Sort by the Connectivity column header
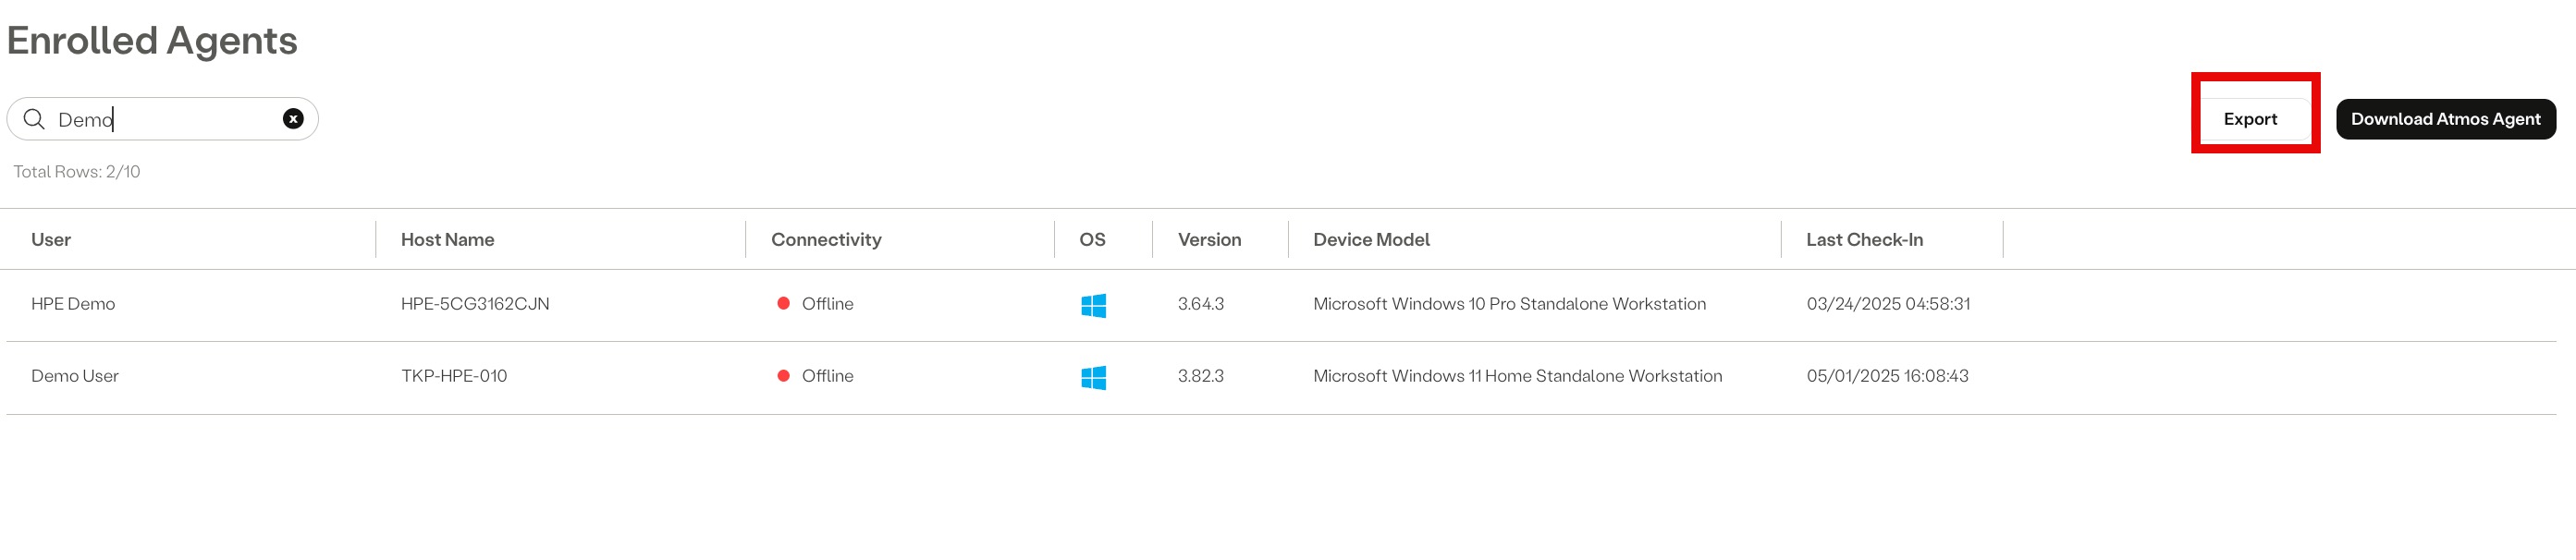2576x560 pixels. pos(826,240)
